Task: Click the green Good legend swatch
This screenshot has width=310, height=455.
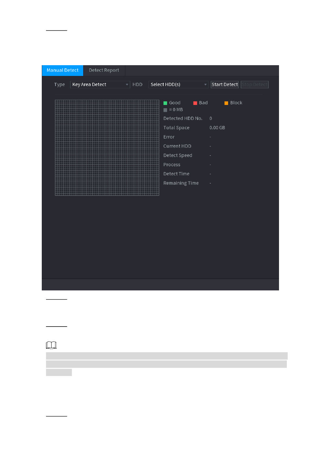Action: coord(165,103)
